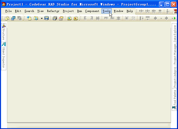The image size is (178, 129).
Task: Expand the Open folder dropdown arrow
Action: tap(42, 18)
